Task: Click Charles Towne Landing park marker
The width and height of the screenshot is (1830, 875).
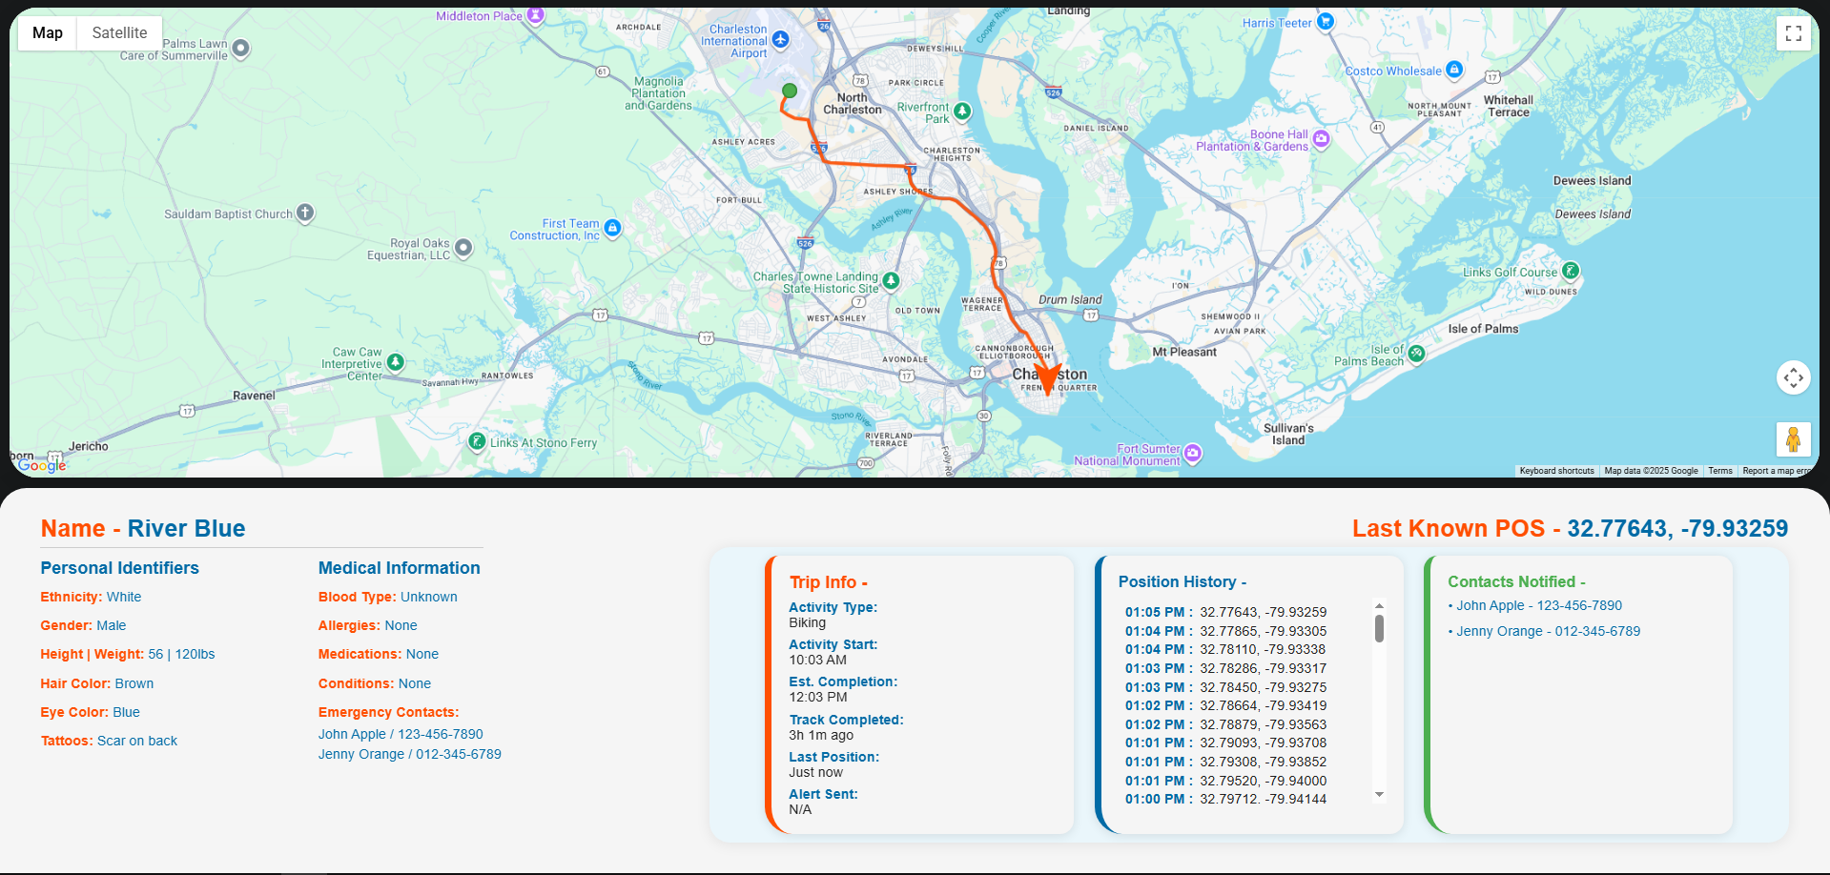Action: click(x=891, y=280)
